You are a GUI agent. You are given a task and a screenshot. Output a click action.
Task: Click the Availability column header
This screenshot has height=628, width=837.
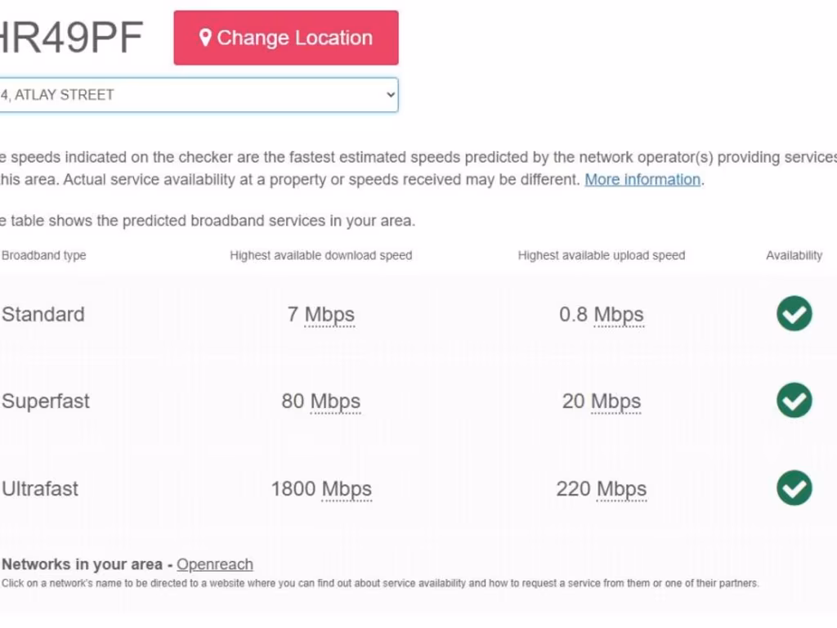coord(794,255)
